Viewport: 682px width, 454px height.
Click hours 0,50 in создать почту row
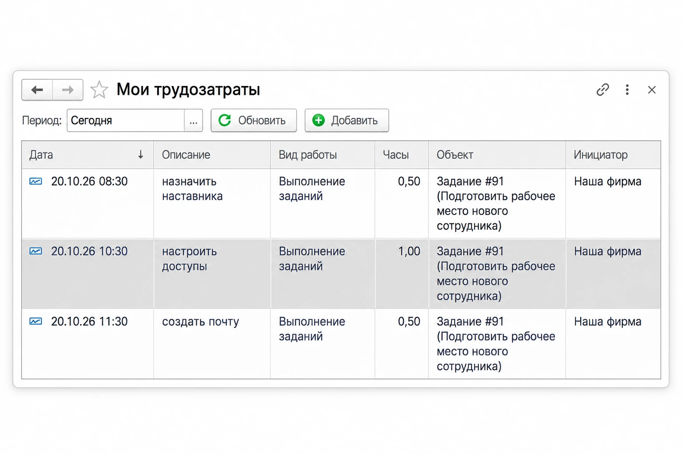409,321
